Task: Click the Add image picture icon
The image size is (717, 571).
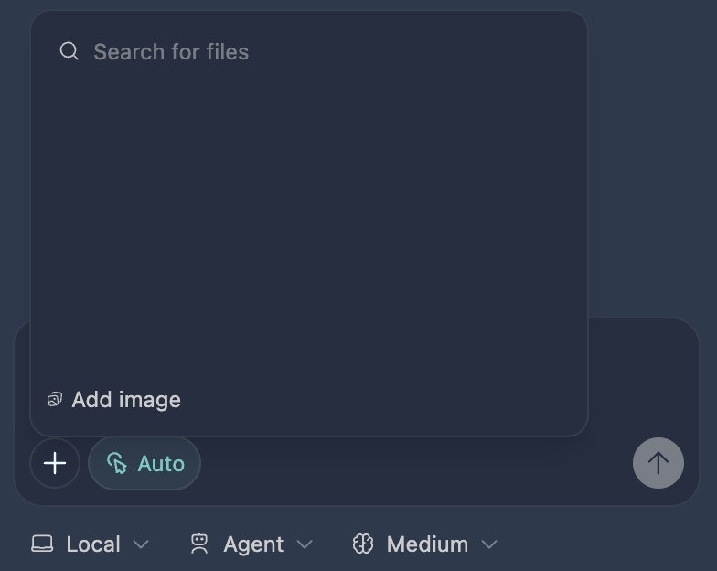Action: coord(55,399)
